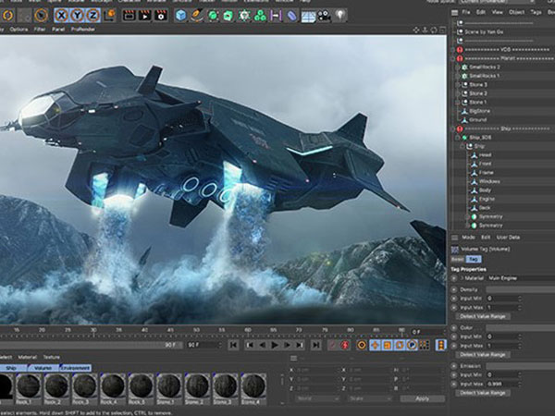Collapse the Ship_SDS object

click(458, 137)
